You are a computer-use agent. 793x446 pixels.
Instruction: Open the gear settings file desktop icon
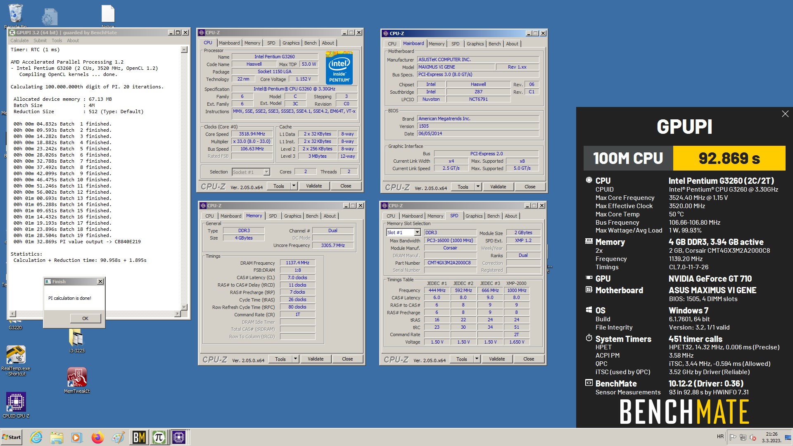tap(50, 17)
